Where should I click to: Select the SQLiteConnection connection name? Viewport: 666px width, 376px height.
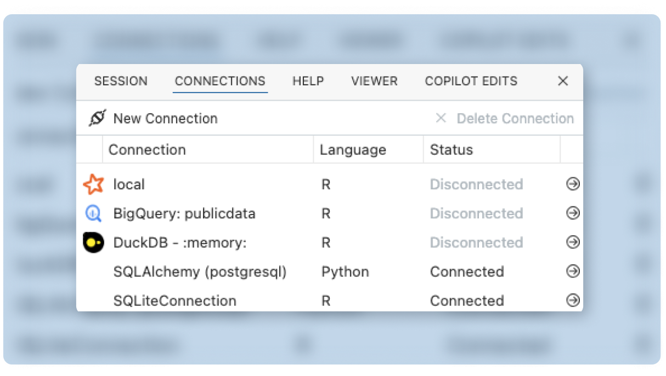tap(175, 300)
